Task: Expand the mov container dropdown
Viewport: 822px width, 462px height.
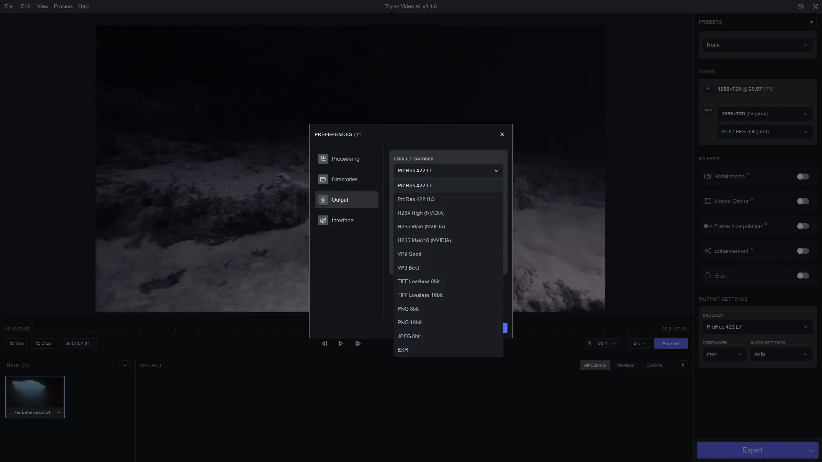Action: (x=724, y=354)
